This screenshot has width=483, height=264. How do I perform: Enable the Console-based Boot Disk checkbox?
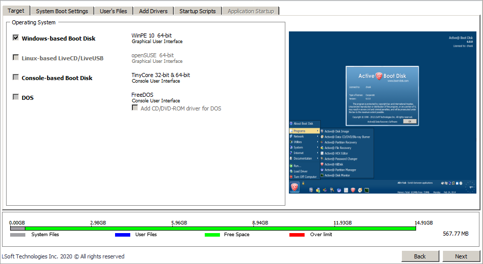click(x=16, y=77)
